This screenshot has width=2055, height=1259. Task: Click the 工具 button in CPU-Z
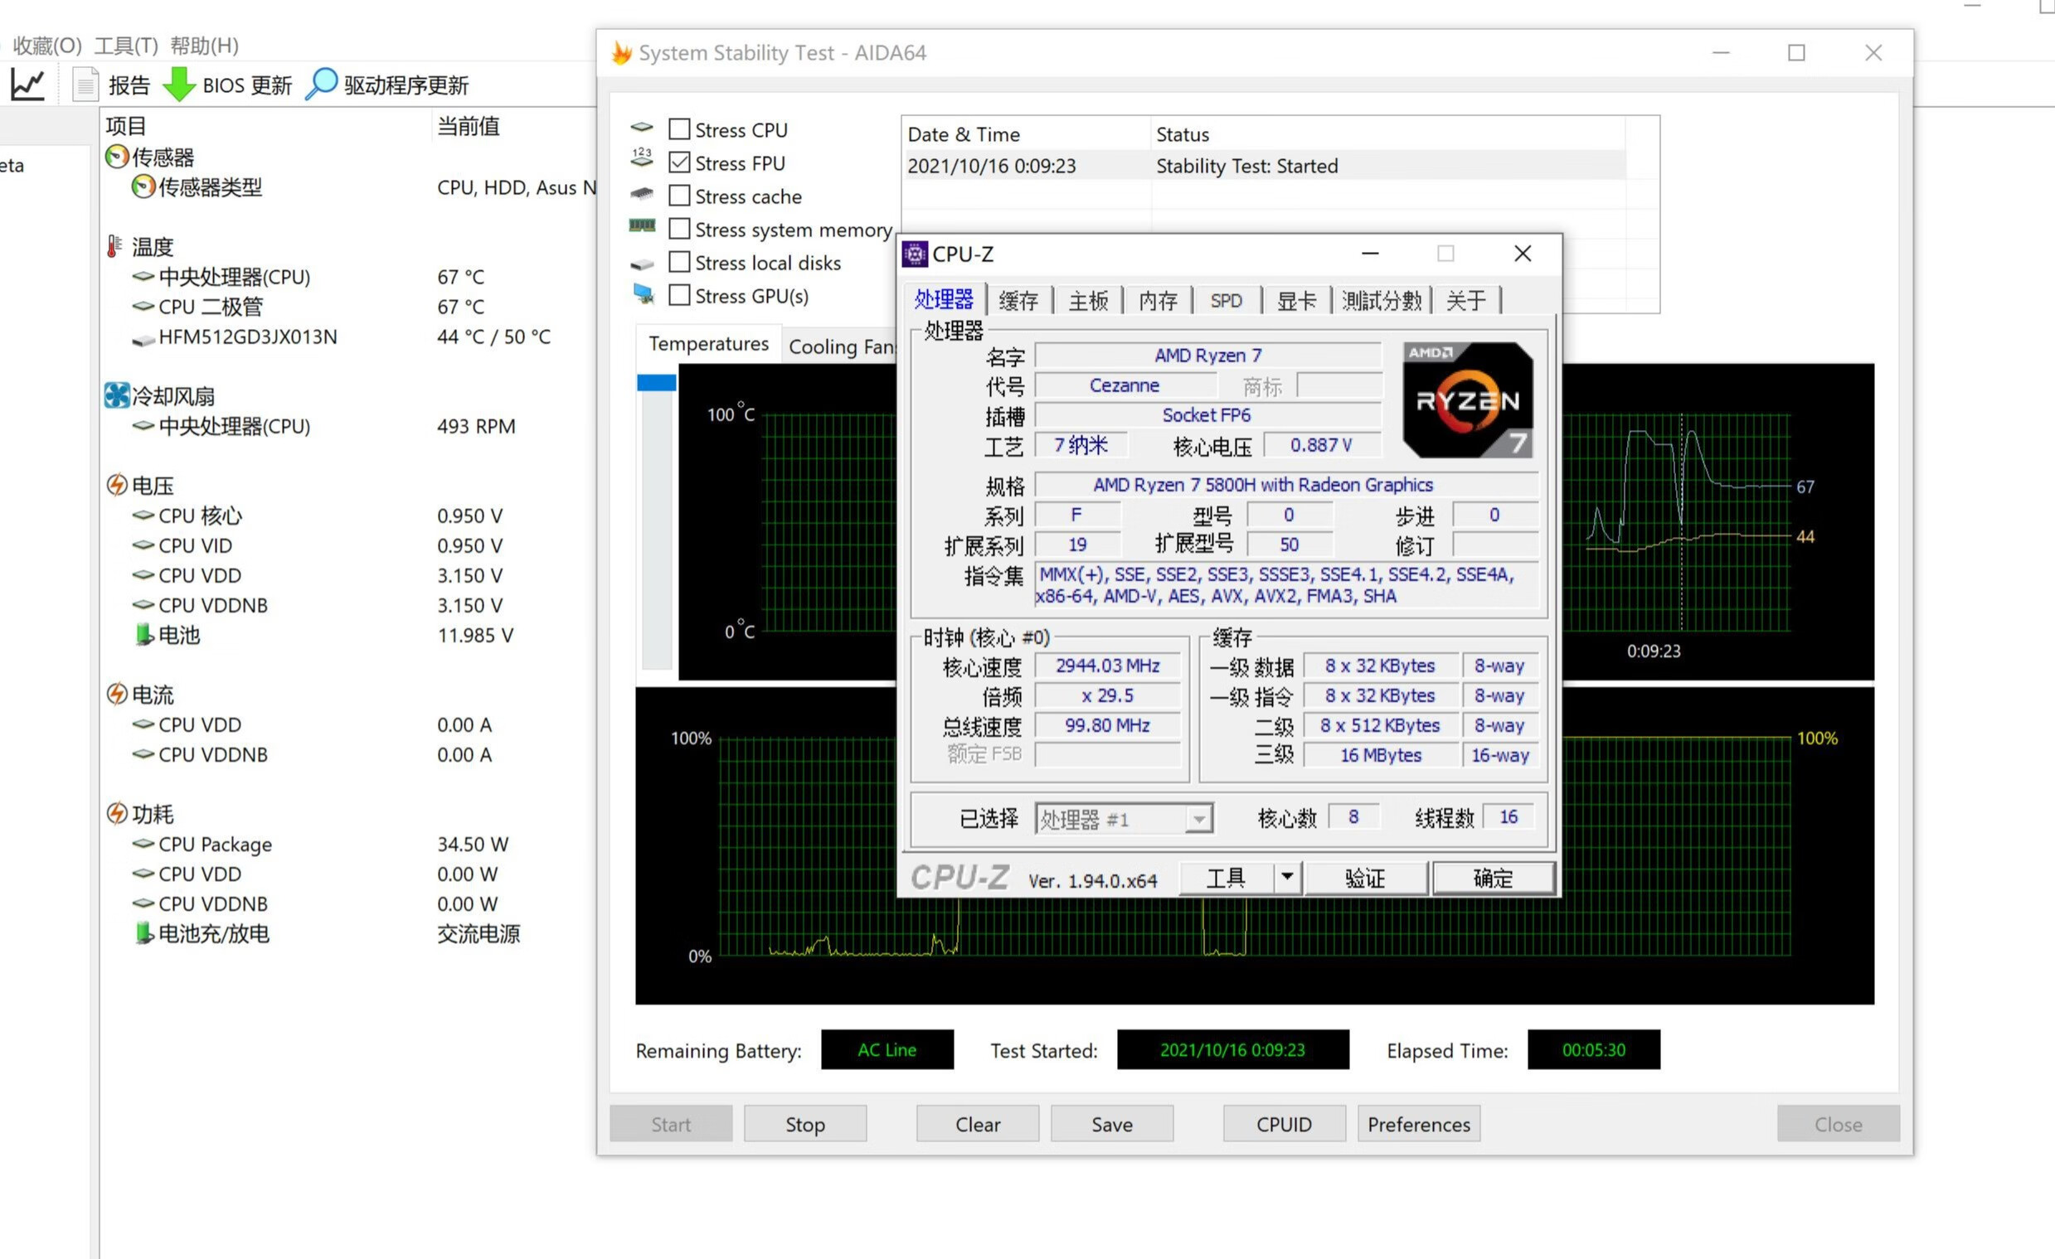click(1227, 877)
